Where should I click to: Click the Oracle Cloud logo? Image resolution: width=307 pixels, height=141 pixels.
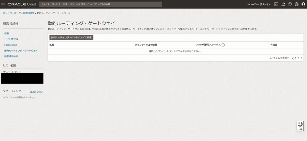point(22,4)
